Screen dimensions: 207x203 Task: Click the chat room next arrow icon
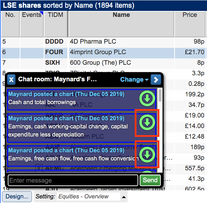[156, 80]
